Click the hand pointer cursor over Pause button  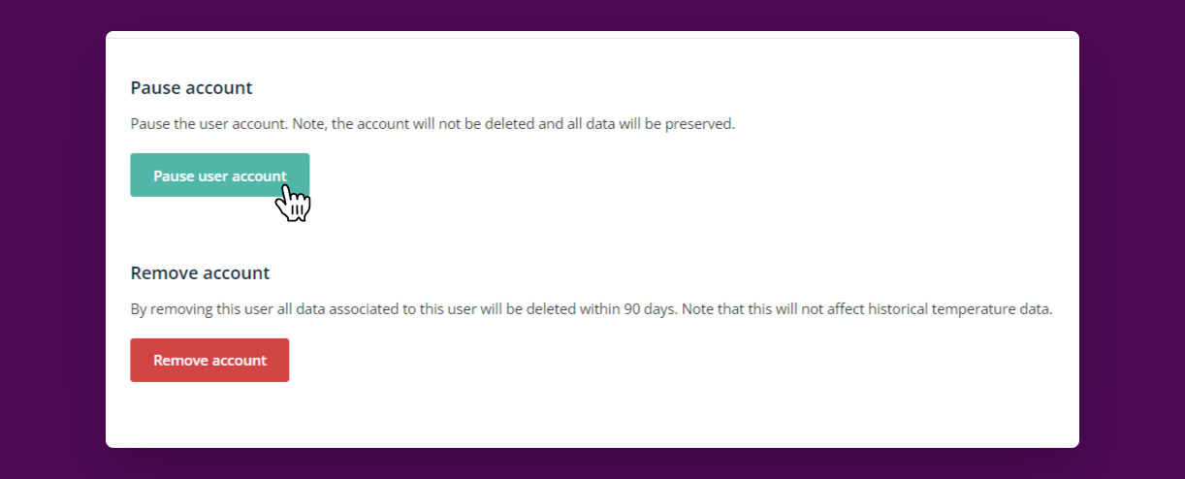click(293, 203)
